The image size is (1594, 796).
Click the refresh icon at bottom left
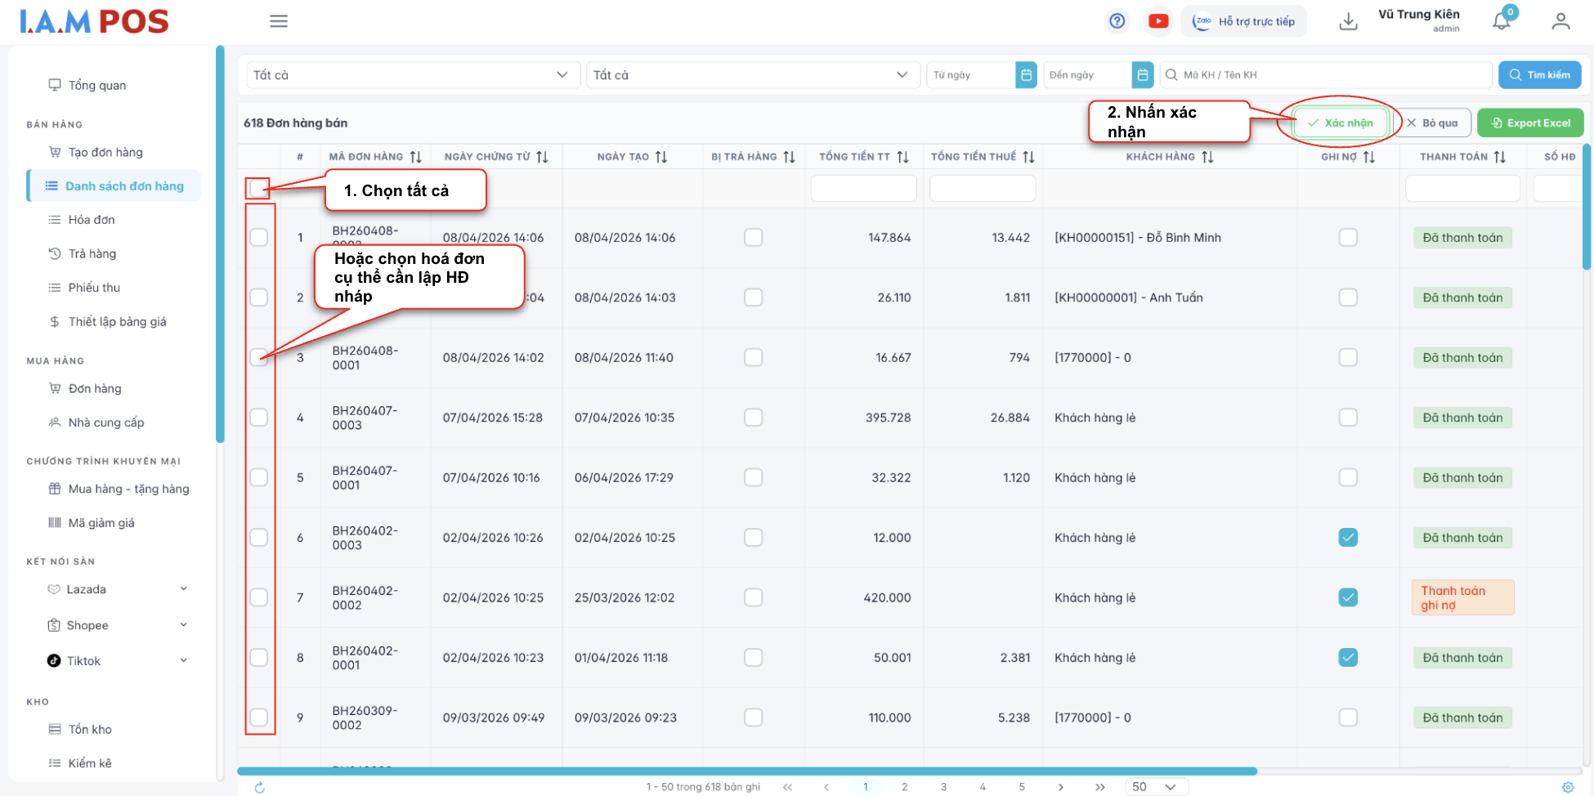pos(259,787)
